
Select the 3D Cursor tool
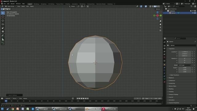pos(3,17)
